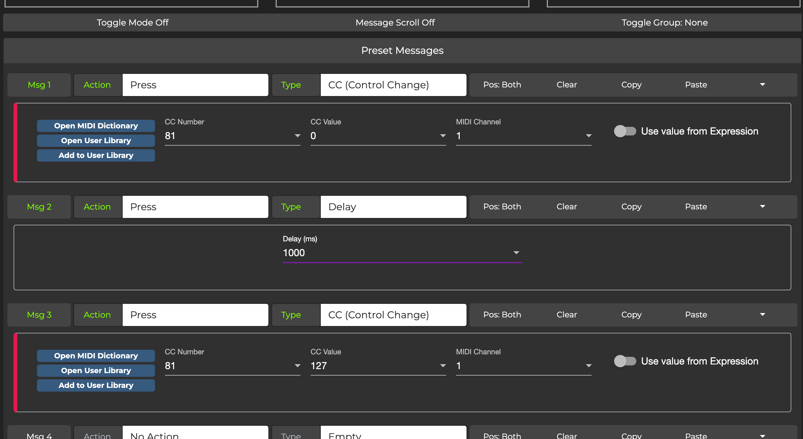This screenshot has height=439, width=803.
Task: Enable Msg 3 Use value from Expression
Action: click(x=625, y=361)
